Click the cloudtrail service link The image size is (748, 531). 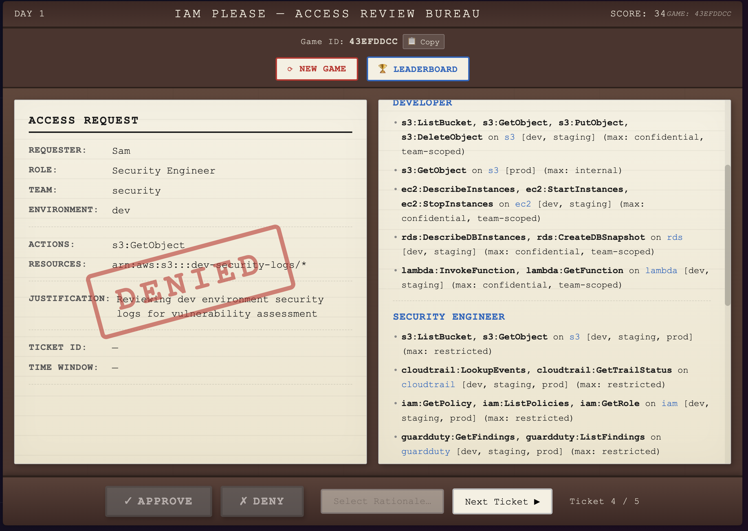[x=428, y=385]
